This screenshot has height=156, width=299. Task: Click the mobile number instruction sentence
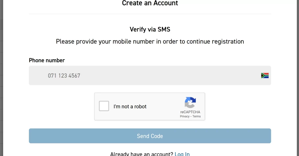click(x=150, y=42)
